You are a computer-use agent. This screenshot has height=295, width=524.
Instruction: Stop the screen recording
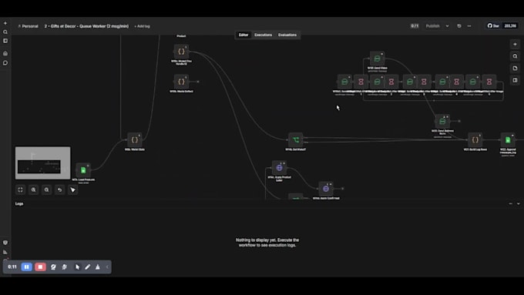click(x=40, y=267)
